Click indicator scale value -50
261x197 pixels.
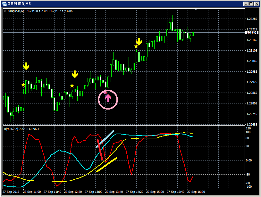pos(248,175)
